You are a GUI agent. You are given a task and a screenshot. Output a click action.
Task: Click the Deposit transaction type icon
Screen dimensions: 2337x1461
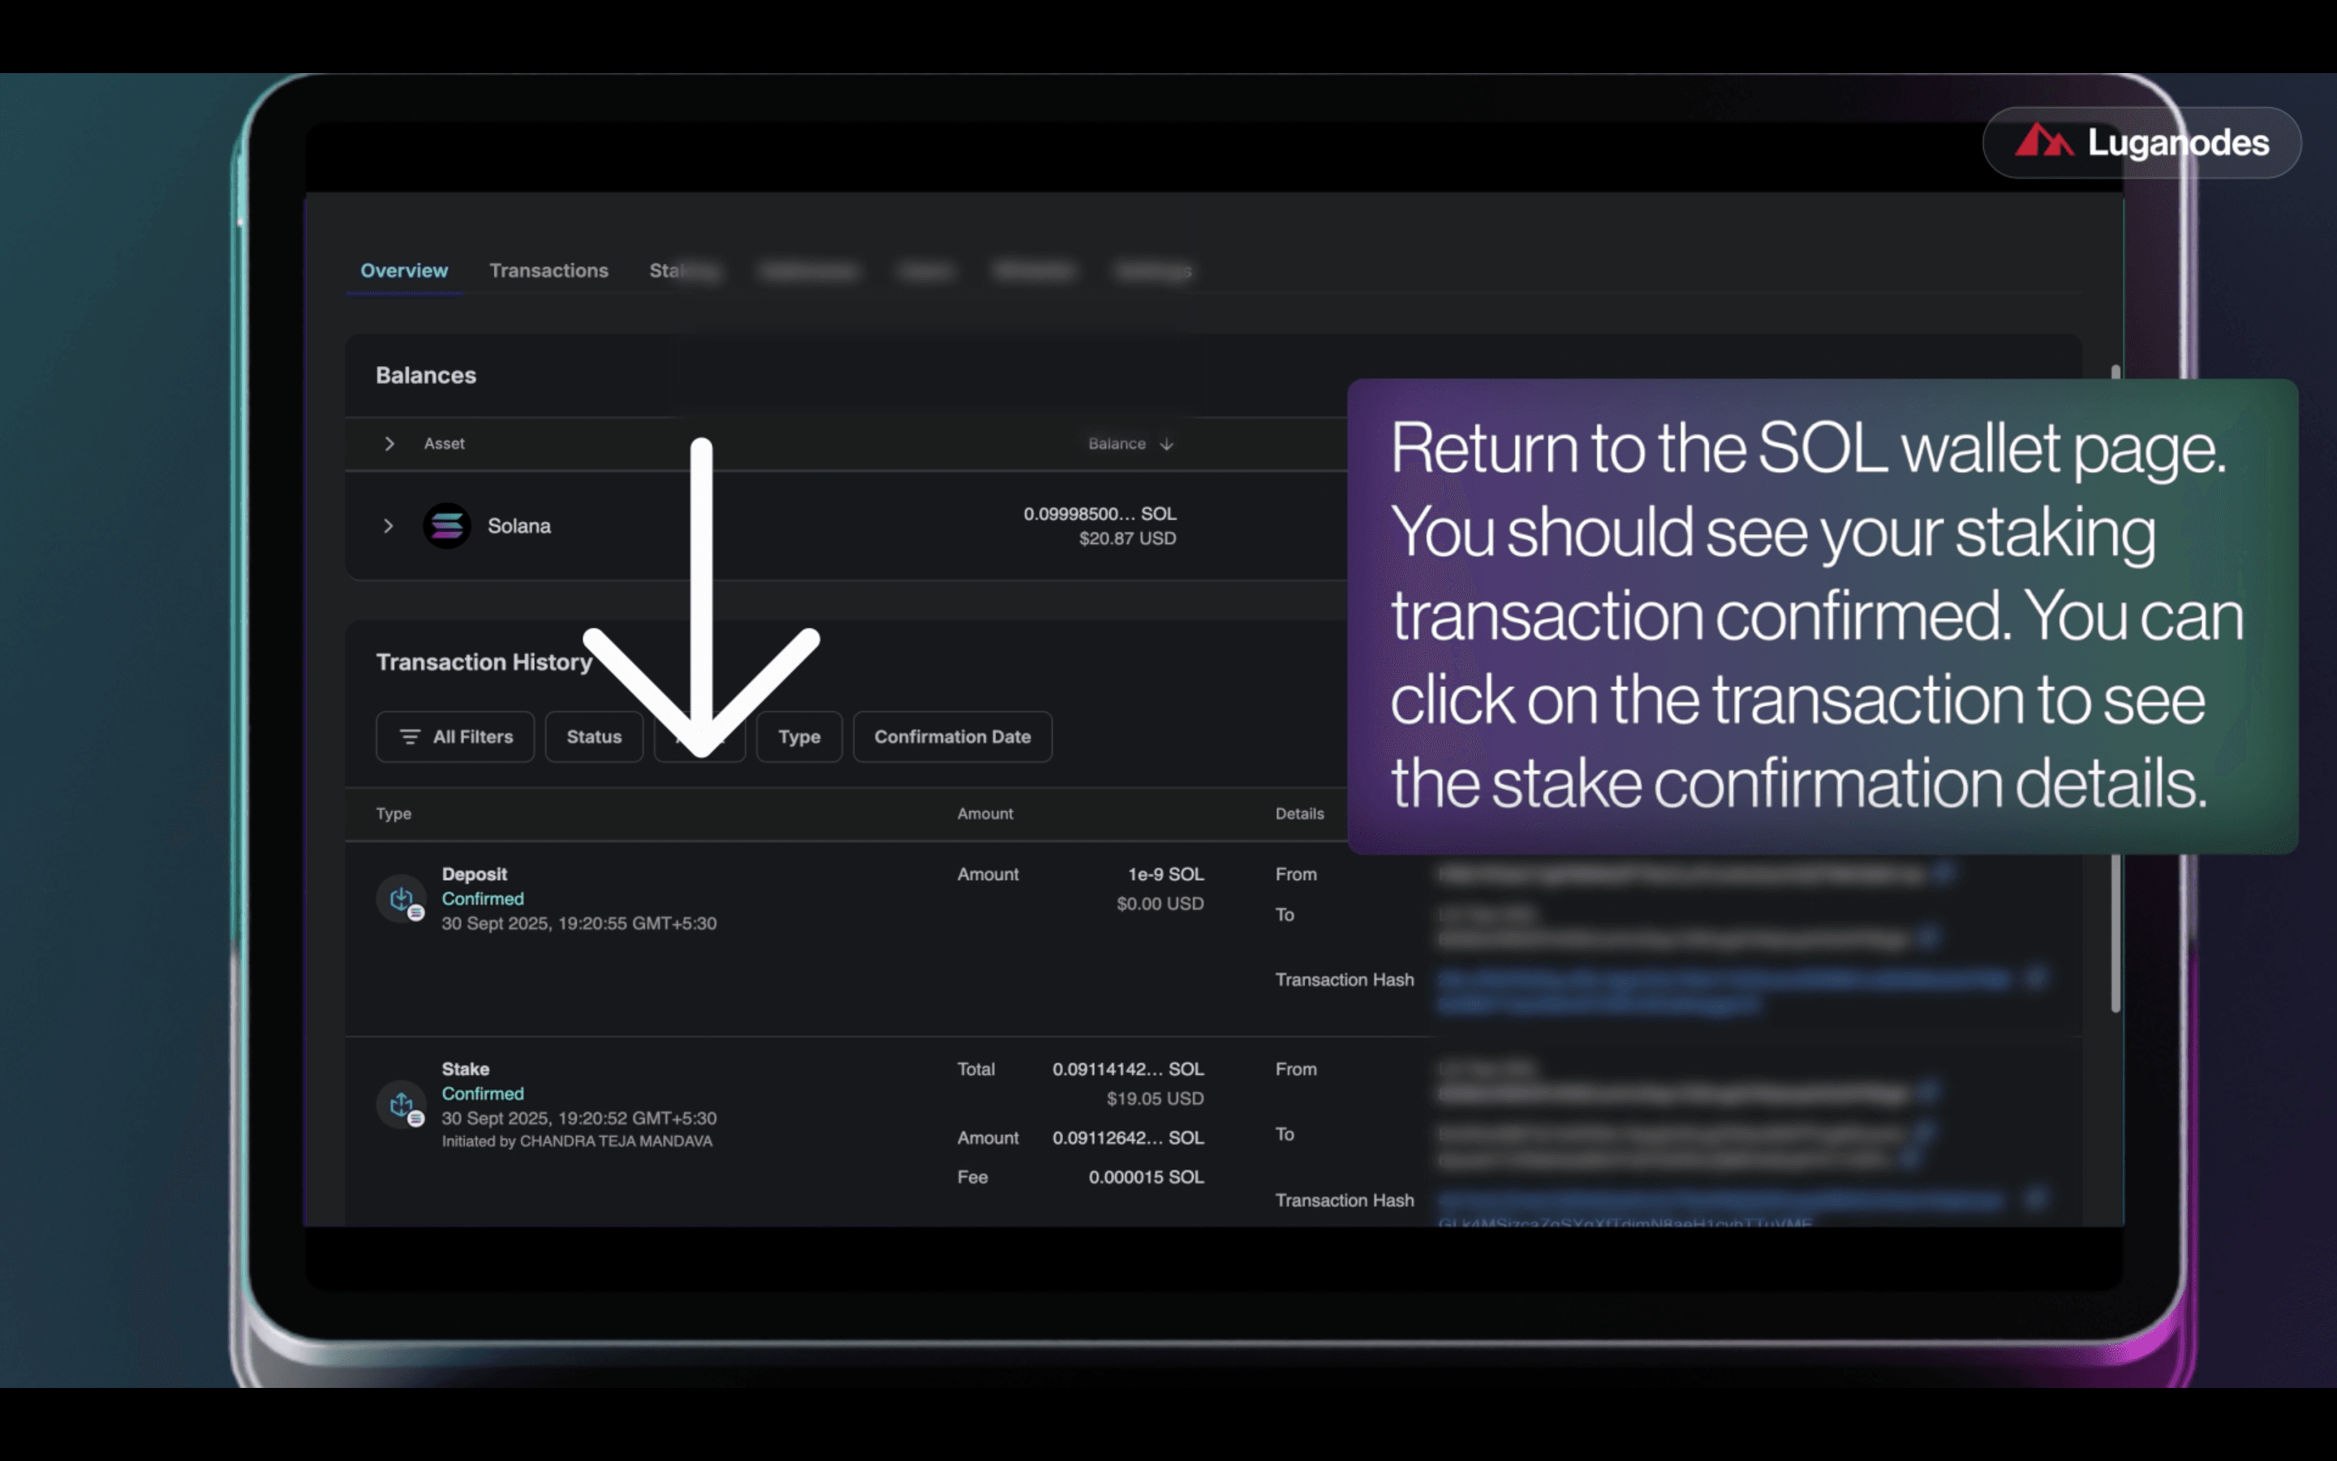tap(401, 899)
